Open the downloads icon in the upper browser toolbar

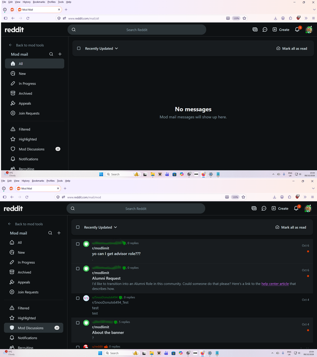tap(275, 18)
